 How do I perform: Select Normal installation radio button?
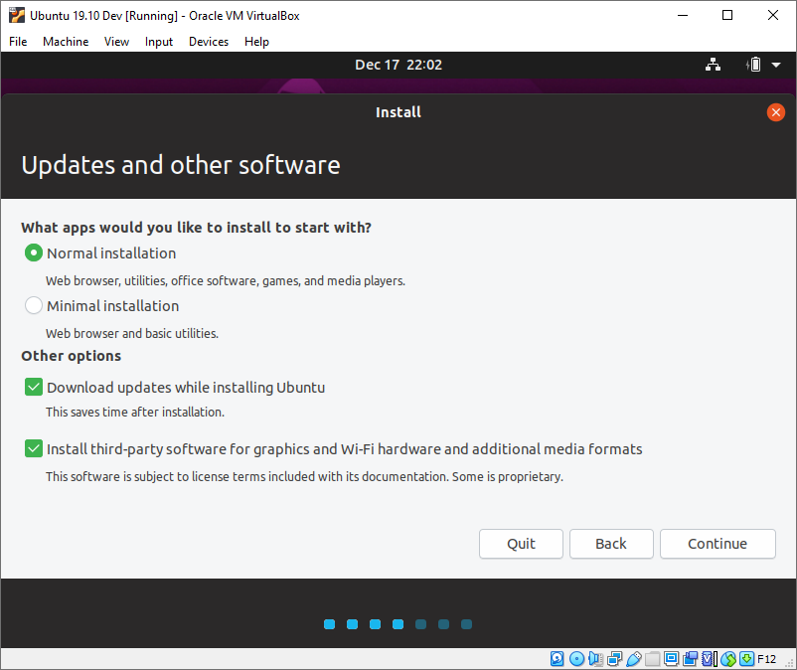coord(34,252)
